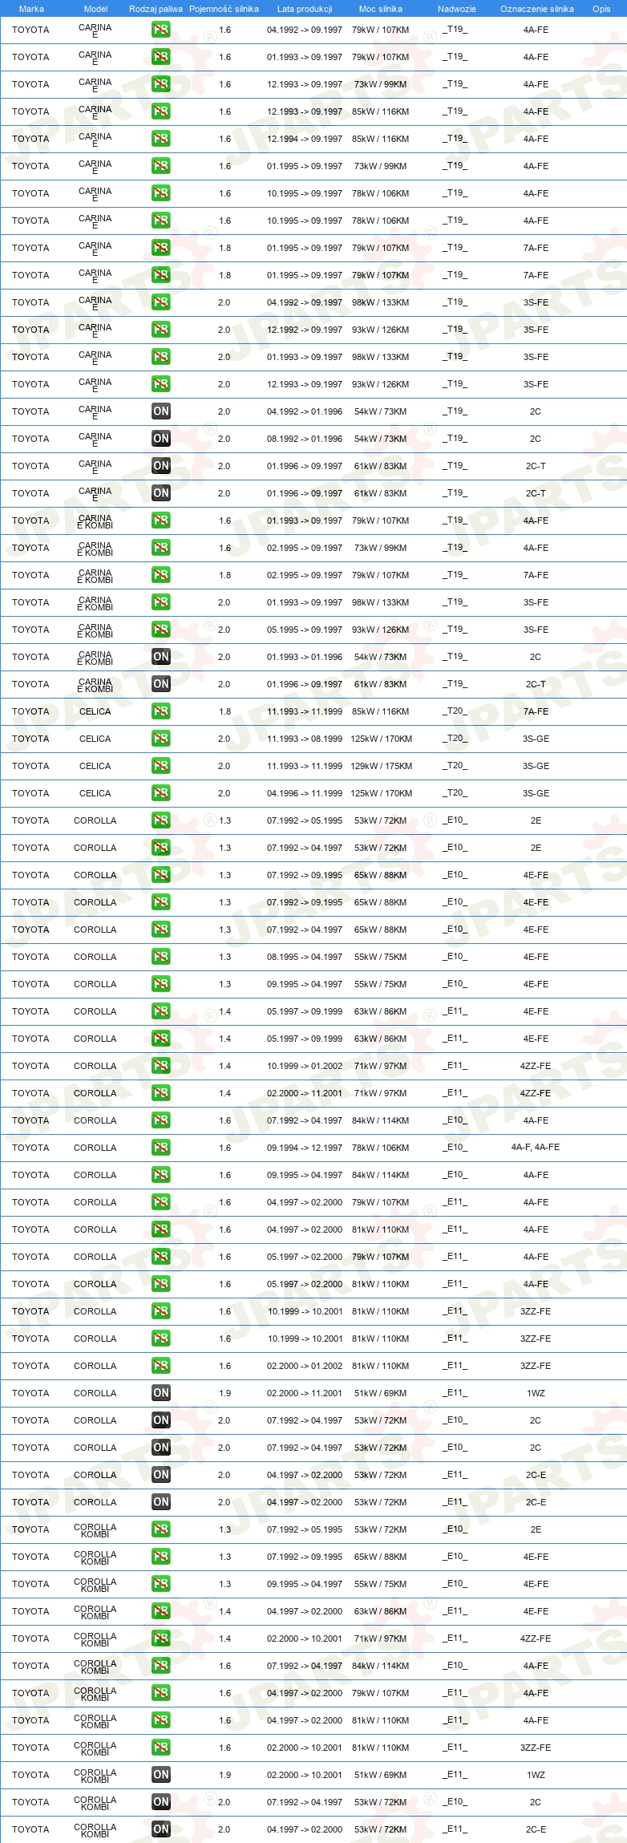Click diesel ON icon in Carina E 04.1992 54kW row
Screen dimensions: 627x1843
pos(160,411)
